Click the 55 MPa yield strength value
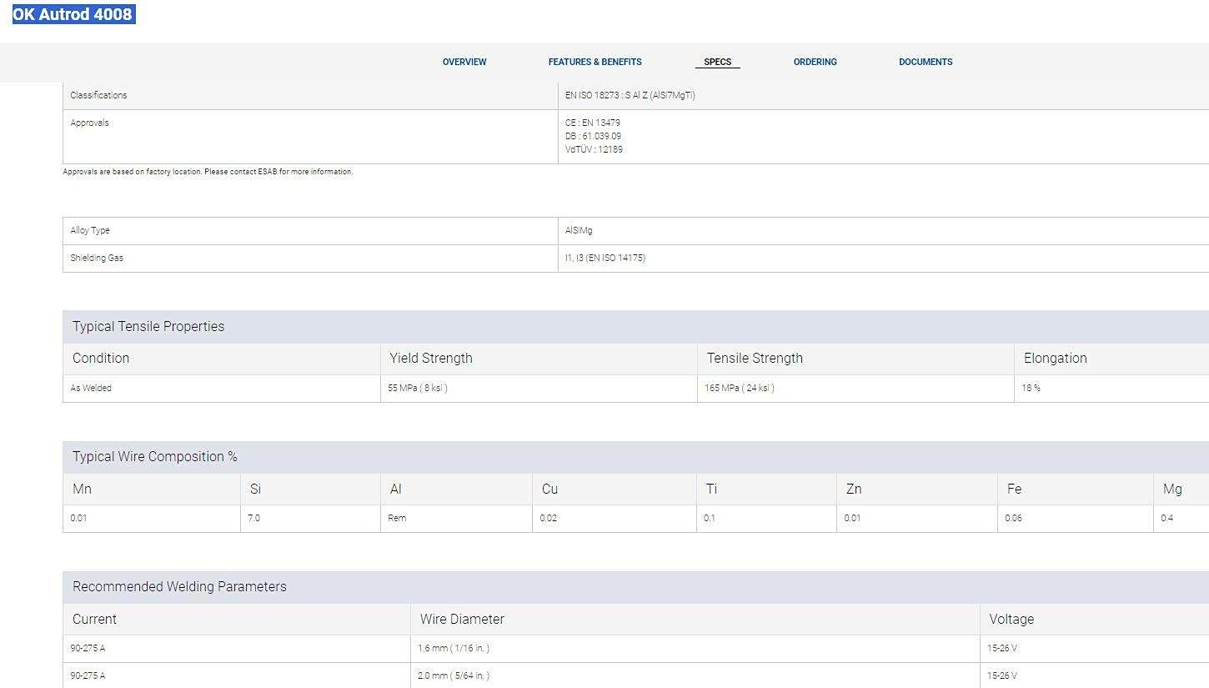 (418, 388)
